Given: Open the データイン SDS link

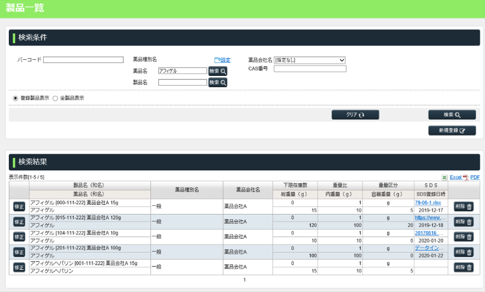Looking at the screenshot, I should pos(429,248).
